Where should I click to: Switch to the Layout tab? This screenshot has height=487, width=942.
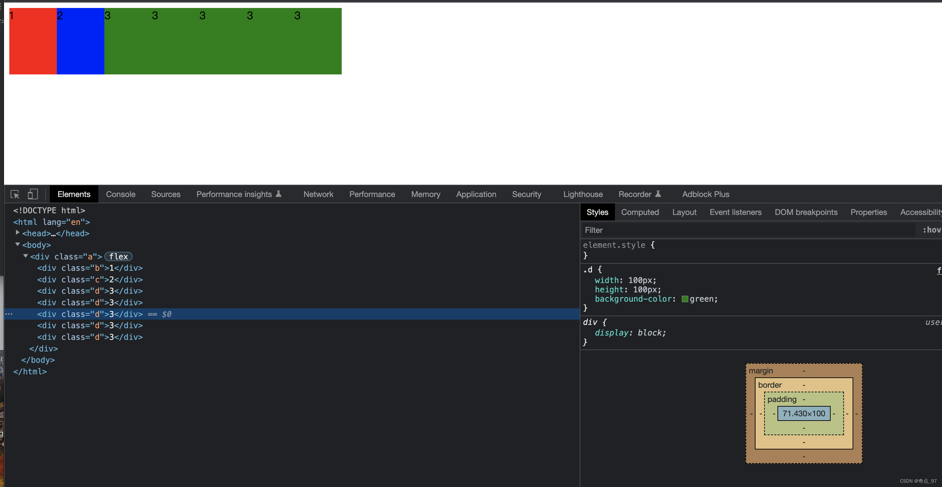(x=684, y=212)
